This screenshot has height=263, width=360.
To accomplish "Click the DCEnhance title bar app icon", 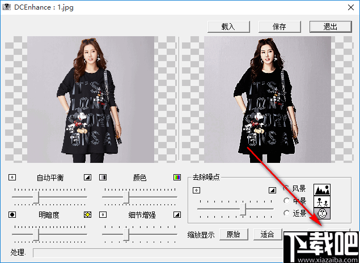I will 6,7.
